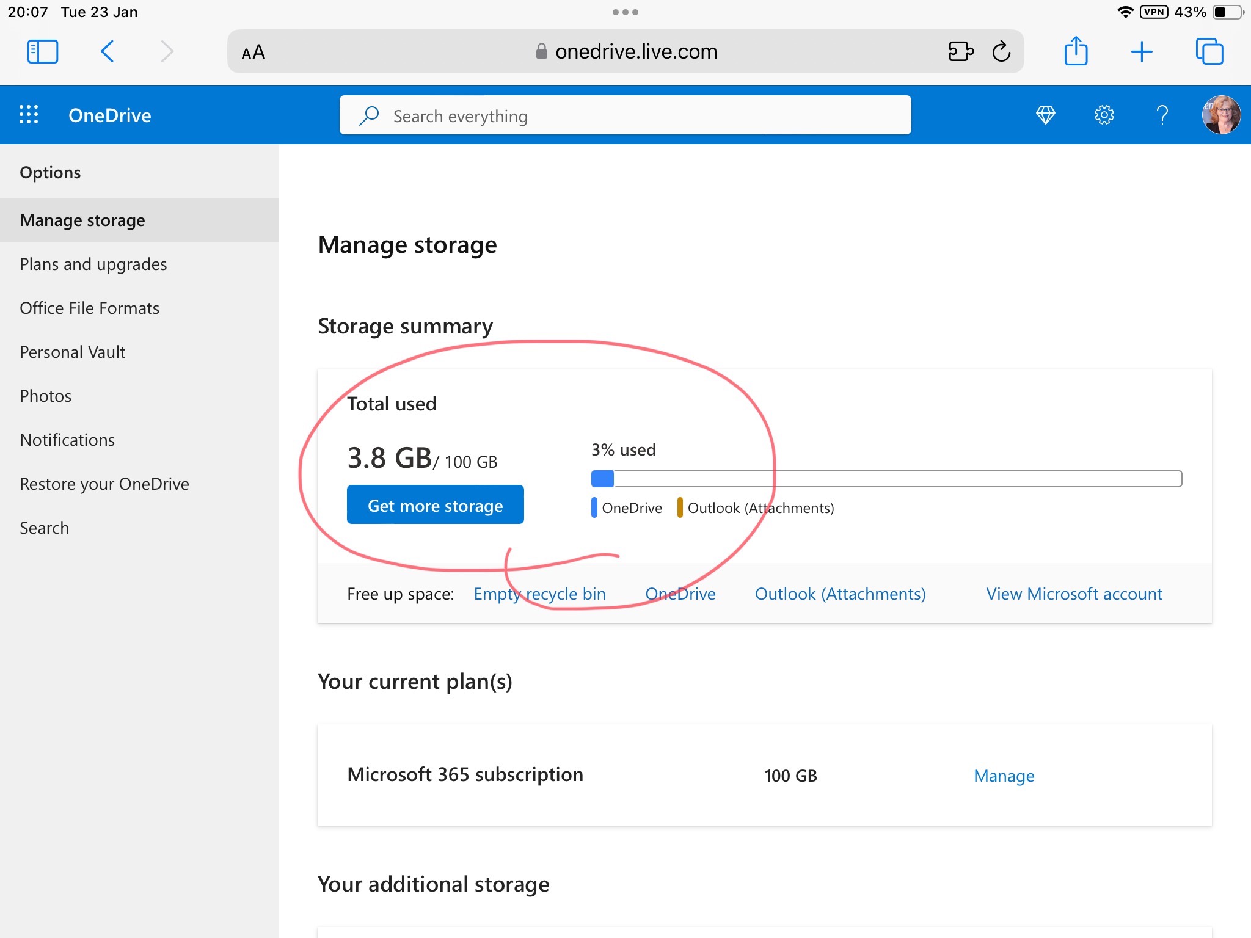Open the OneDrive settings gear
This screenshot has width=1251, height=938.
[1104, 115]
